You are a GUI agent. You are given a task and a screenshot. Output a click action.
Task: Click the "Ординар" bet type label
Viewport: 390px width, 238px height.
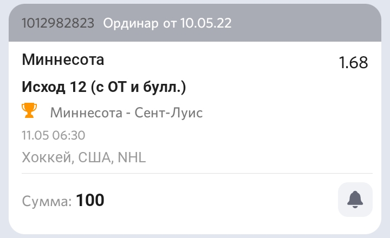tap(131, 23)
